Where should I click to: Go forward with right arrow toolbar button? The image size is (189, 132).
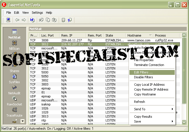tap(24, 20)
